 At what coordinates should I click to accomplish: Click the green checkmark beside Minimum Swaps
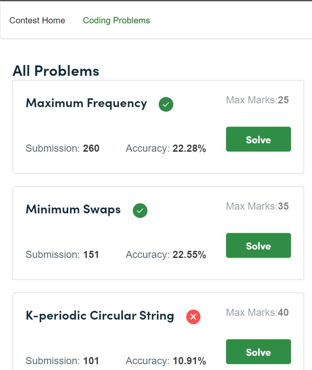(140, 210)
